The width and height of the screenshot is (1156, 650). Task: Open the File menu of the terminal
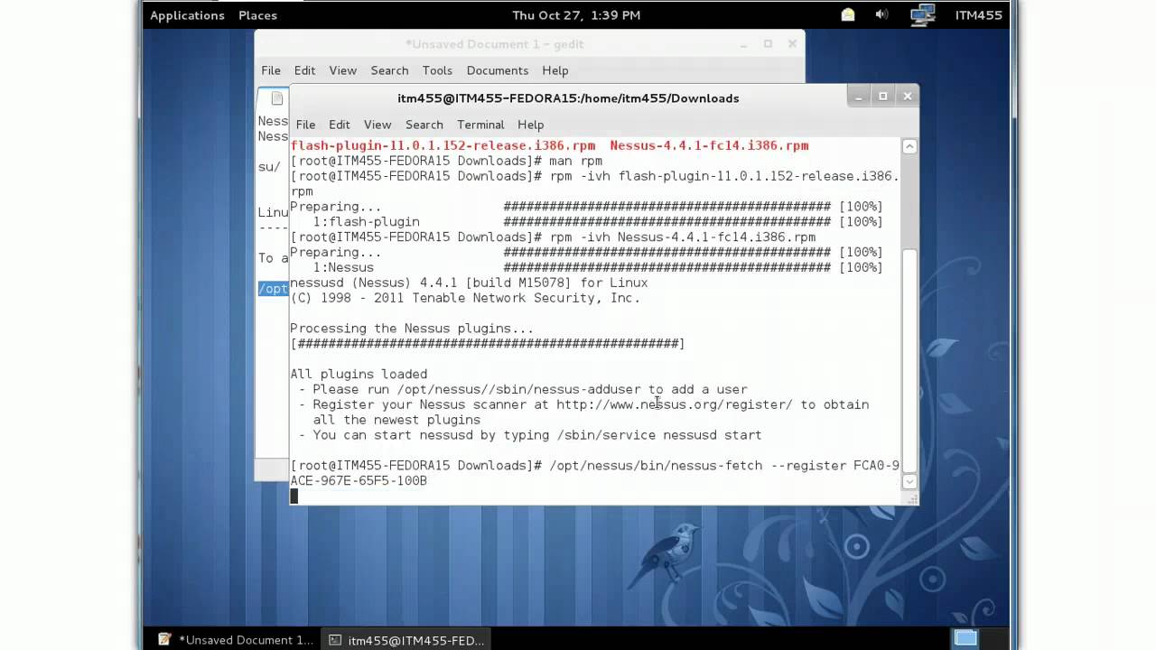pyautogui.click(x=305, y=125)
